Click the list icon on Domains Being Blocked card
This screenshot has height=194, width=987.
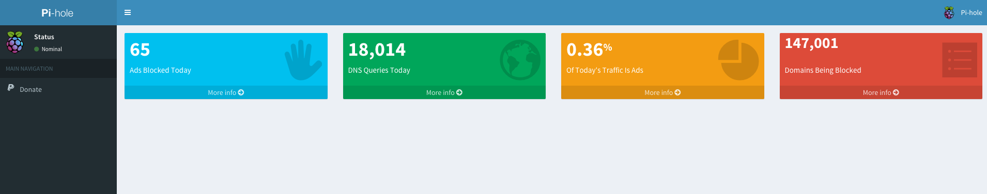coord(960,60)
